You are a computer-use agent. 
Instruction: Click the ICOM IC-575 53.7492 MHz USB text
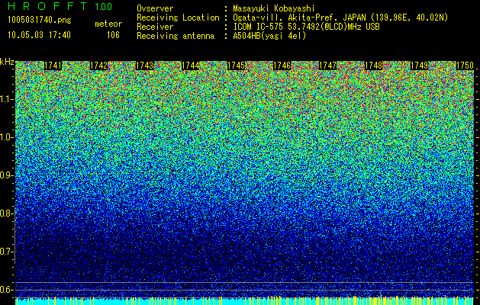pyautogui.click(x=306, y=27)
